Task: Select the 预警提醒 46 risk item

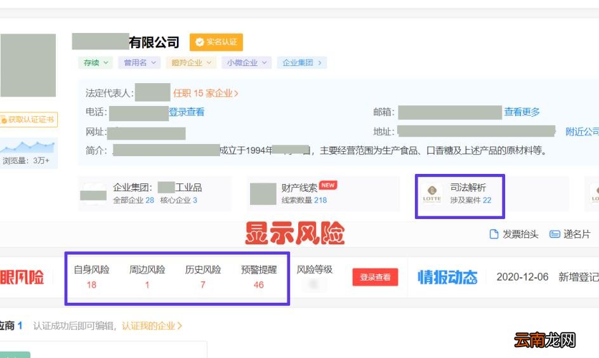Action: 259,277
